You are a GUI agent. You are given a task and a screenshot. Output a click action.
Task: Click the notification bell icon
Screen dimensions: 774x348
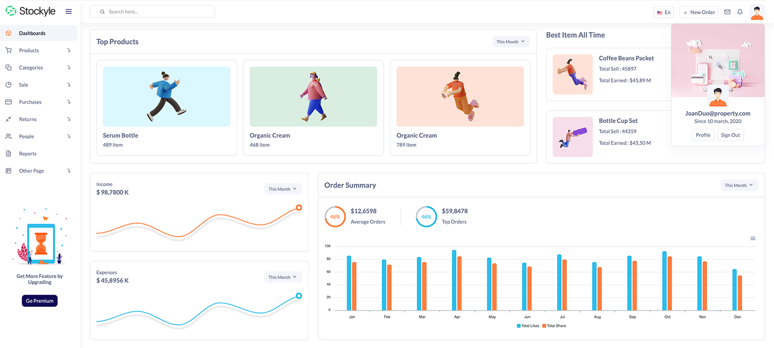[x=740, y=12]
